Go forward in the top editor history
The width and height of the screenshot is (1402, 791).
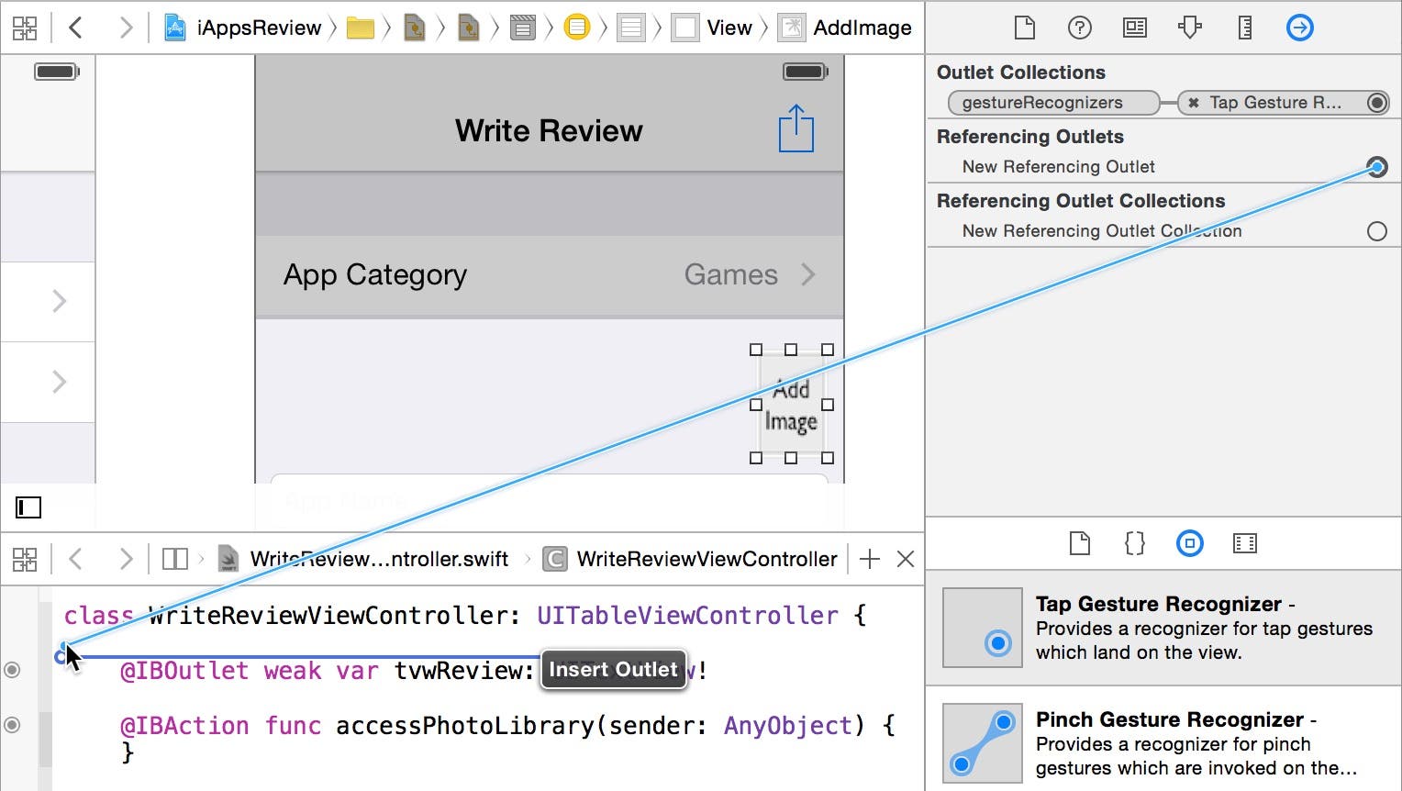[126, 28]
